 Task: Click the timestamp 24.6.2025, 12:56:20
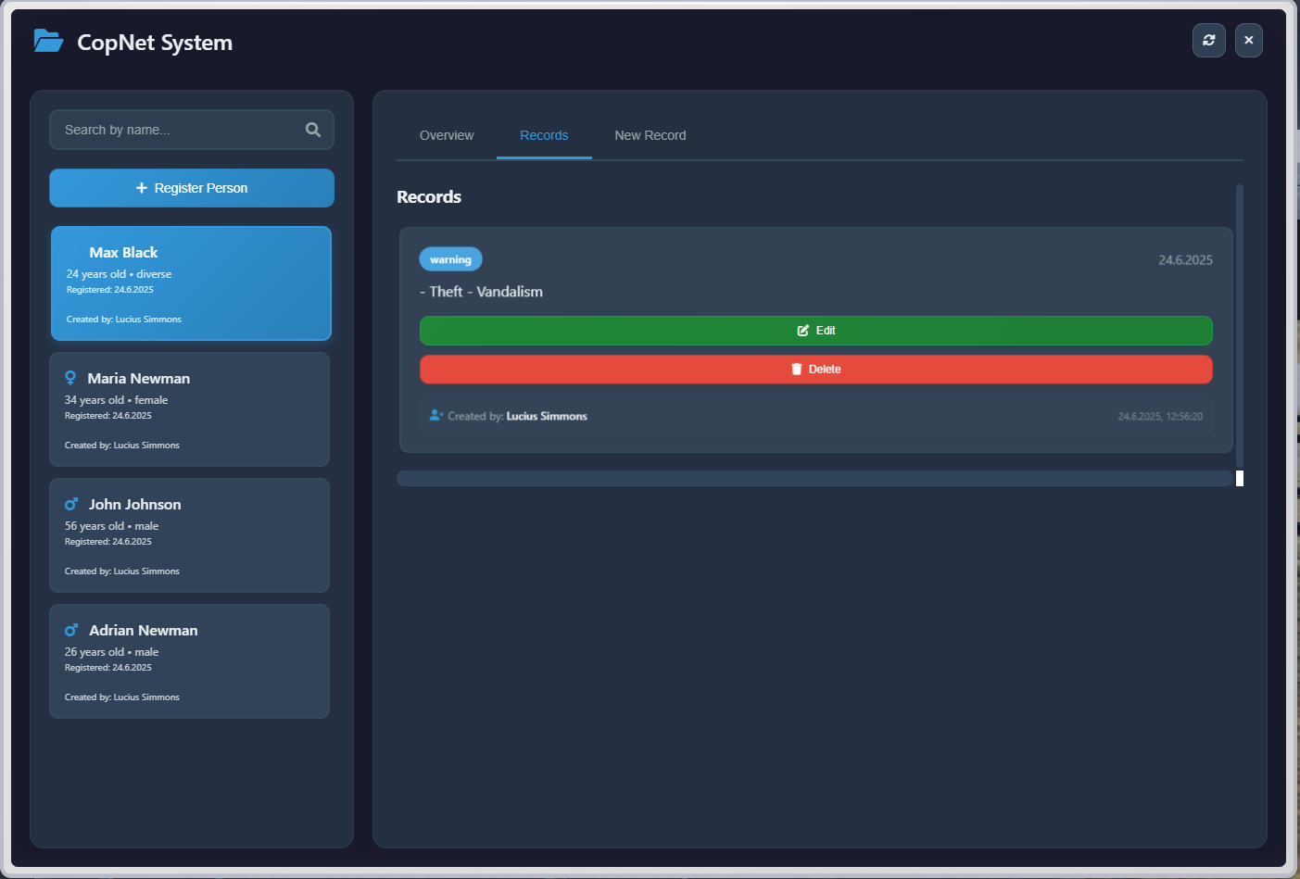click(x=1160, y=417)
